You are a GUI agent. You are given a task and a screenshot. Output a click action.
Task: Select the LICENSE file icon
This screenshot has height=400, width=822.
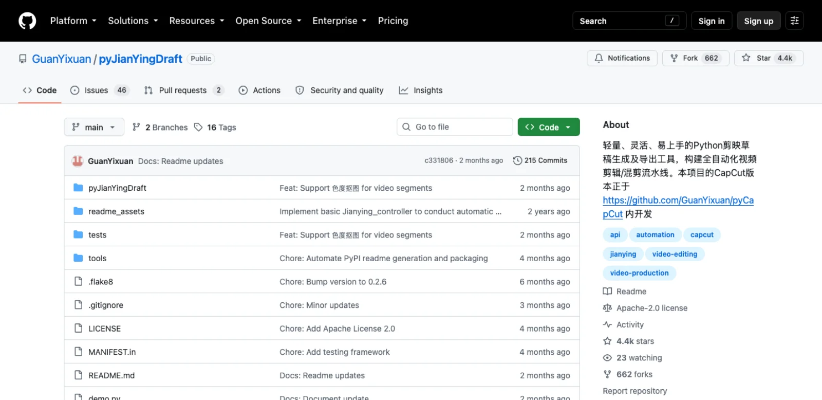pyautogui.click(x=79, y=328)
